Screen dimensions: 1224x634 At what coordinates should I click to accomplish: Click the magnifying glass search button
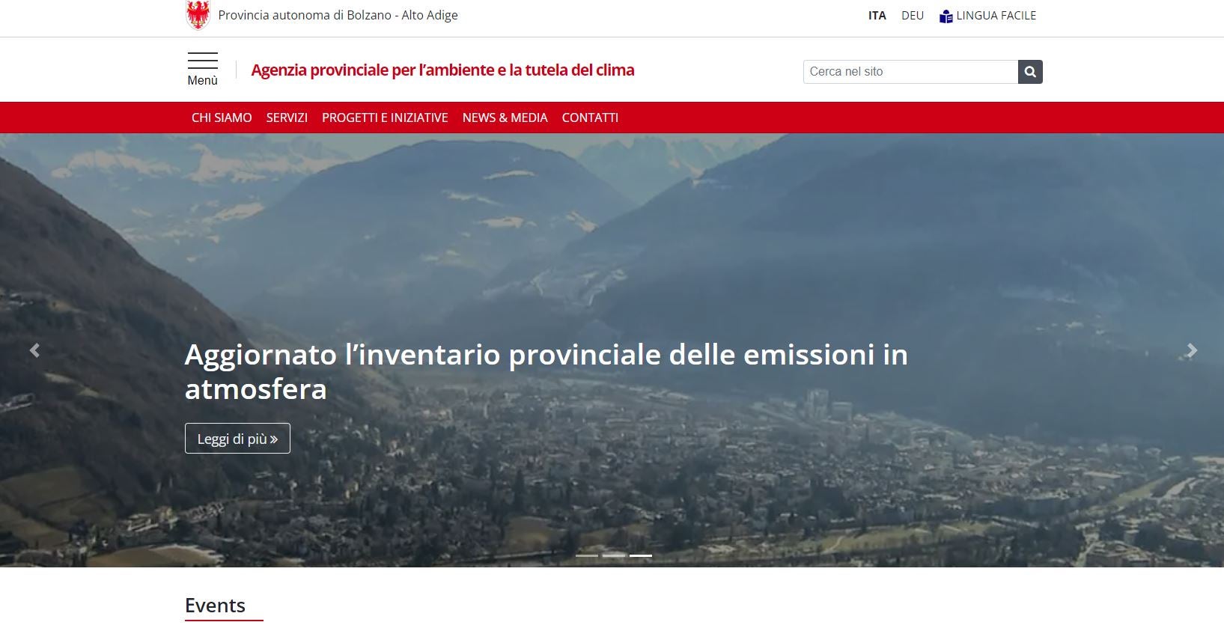tap(1030, 72)
